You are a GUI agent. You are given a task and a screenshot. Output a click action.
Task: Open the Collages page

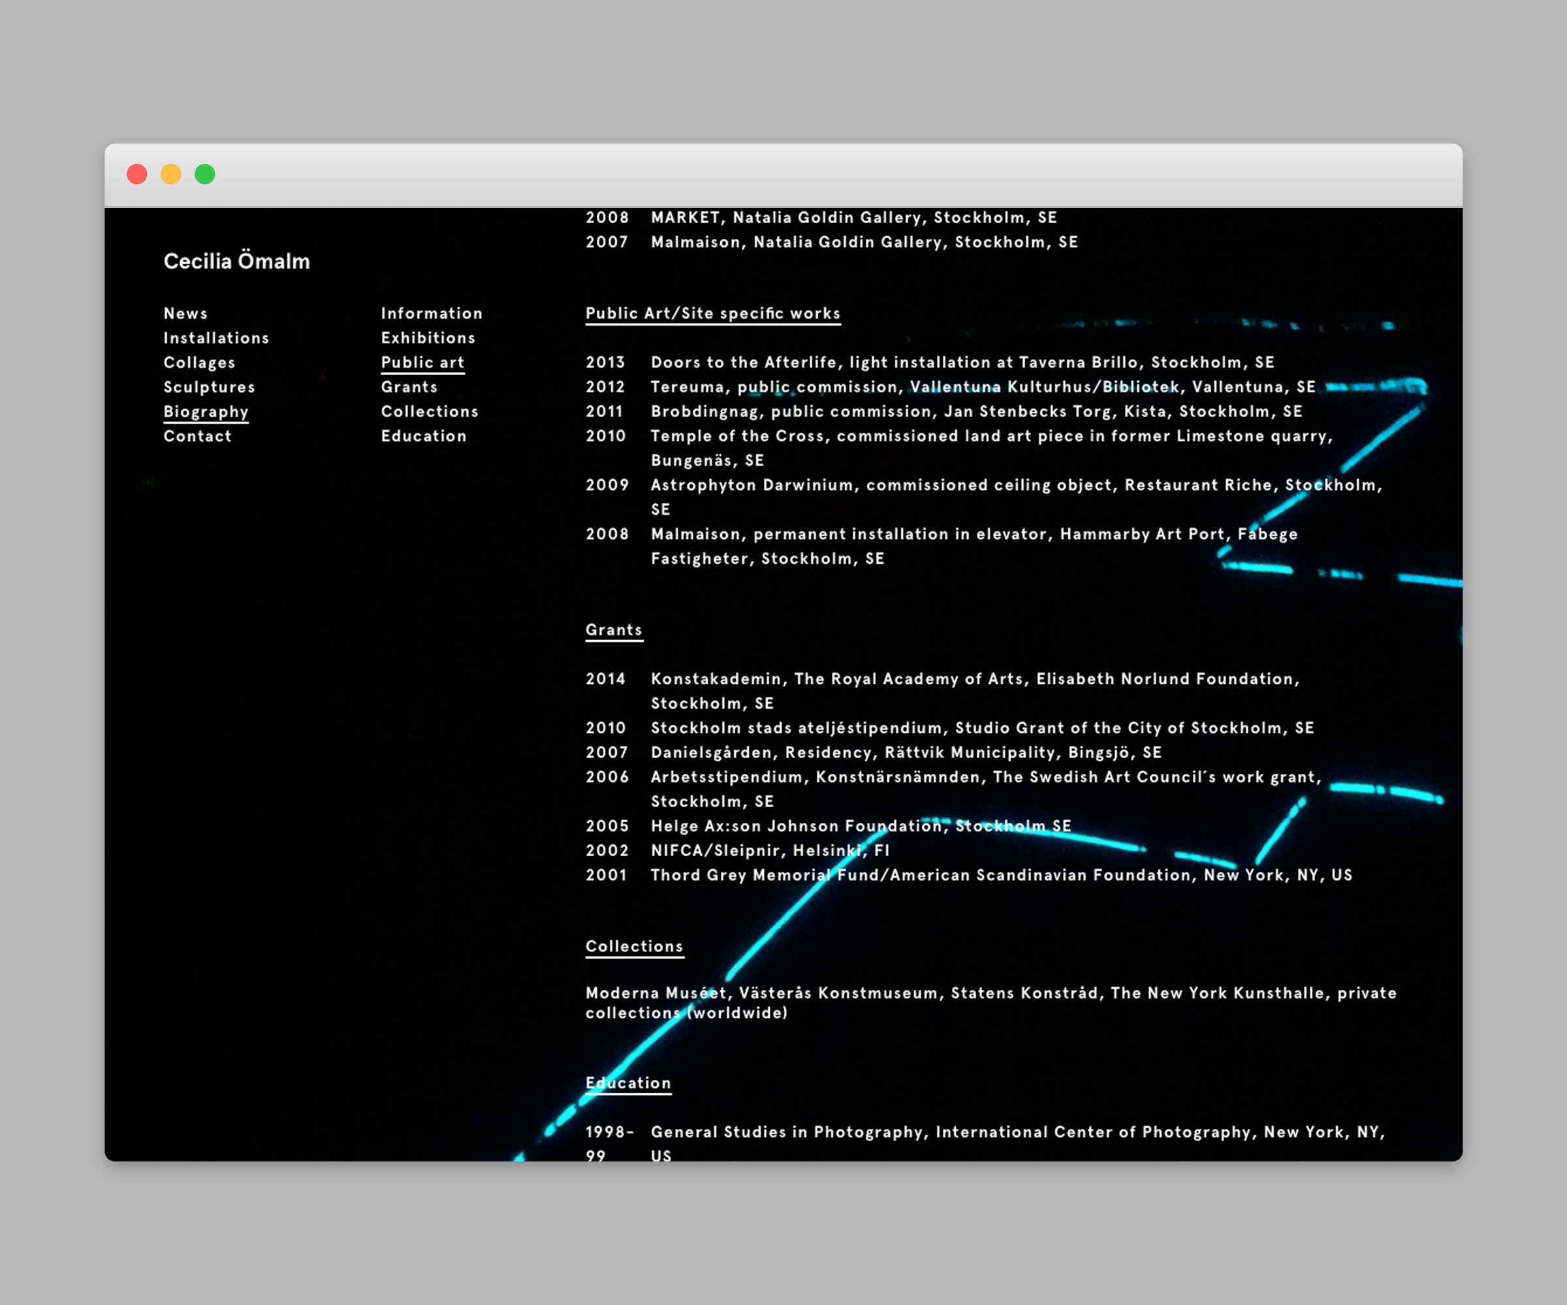(x=199, y=362)
